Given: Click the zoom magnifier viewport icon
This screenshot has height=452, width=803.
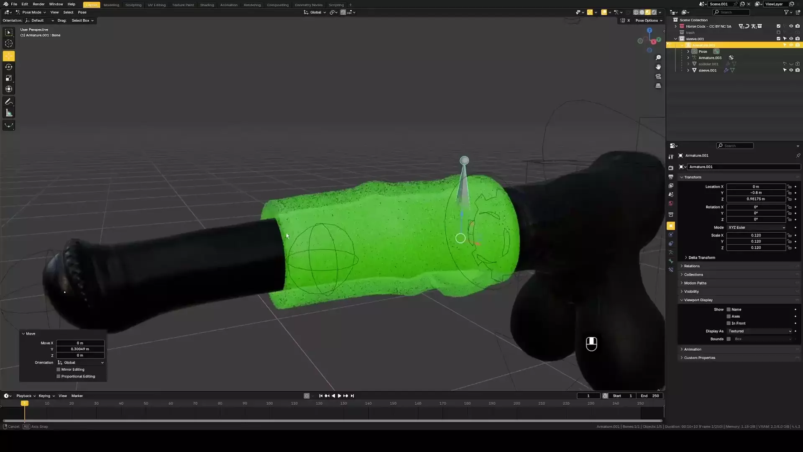Looking at the screenshot, I should 658,58.
